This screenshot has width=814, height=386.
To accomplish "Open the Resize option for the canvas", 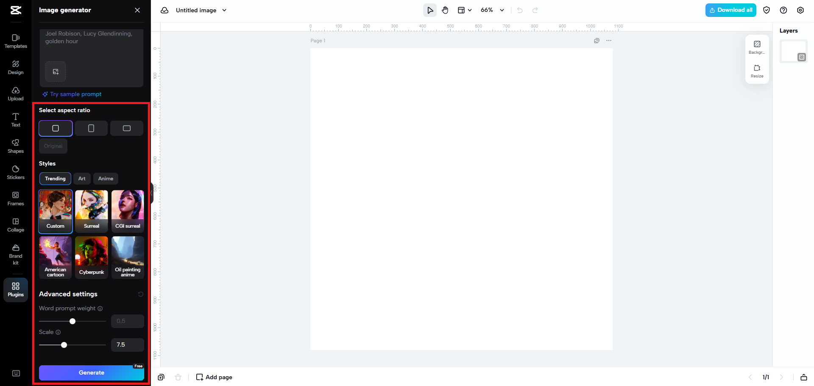I will click(757, 71).
